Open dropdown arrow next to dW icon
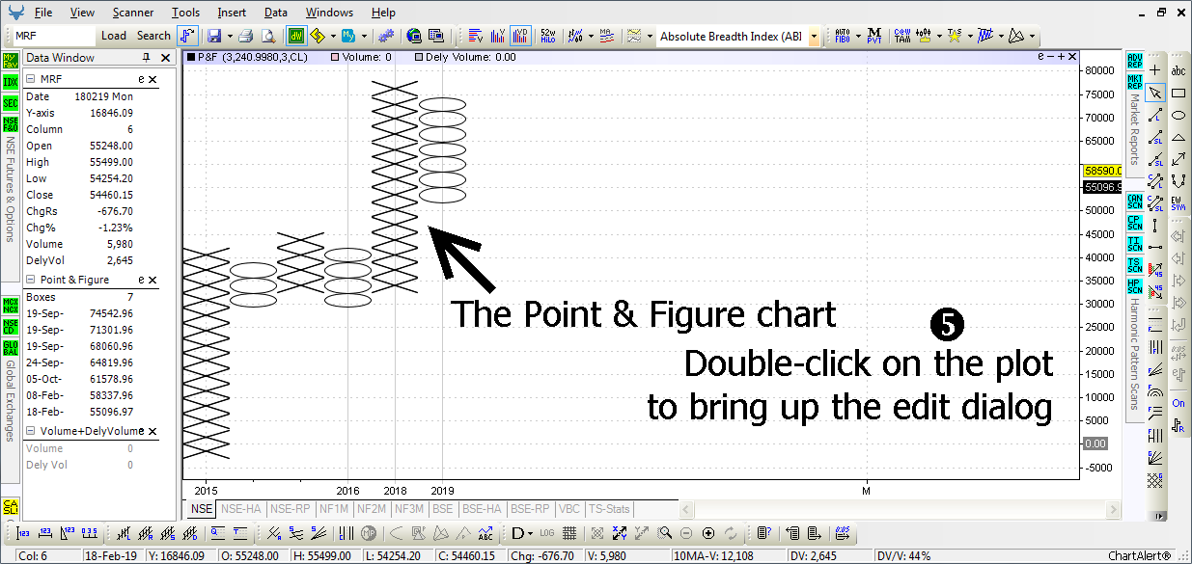The height and width of the screenshot is (564, 1192). tap(333, 37)
